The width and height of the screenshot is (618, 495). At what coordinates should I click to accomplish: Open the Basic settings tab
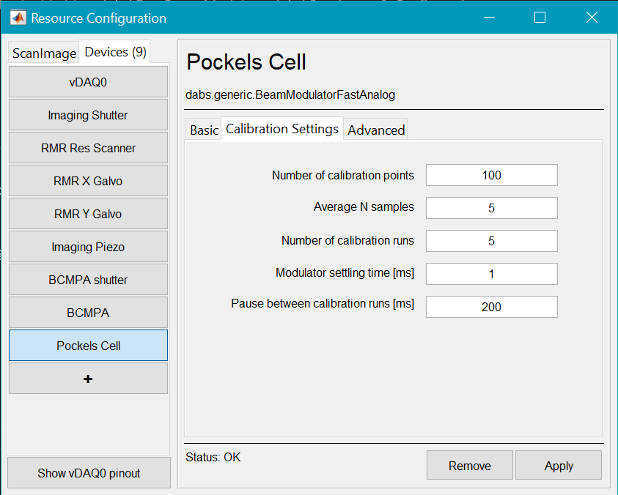click(204, 130)
